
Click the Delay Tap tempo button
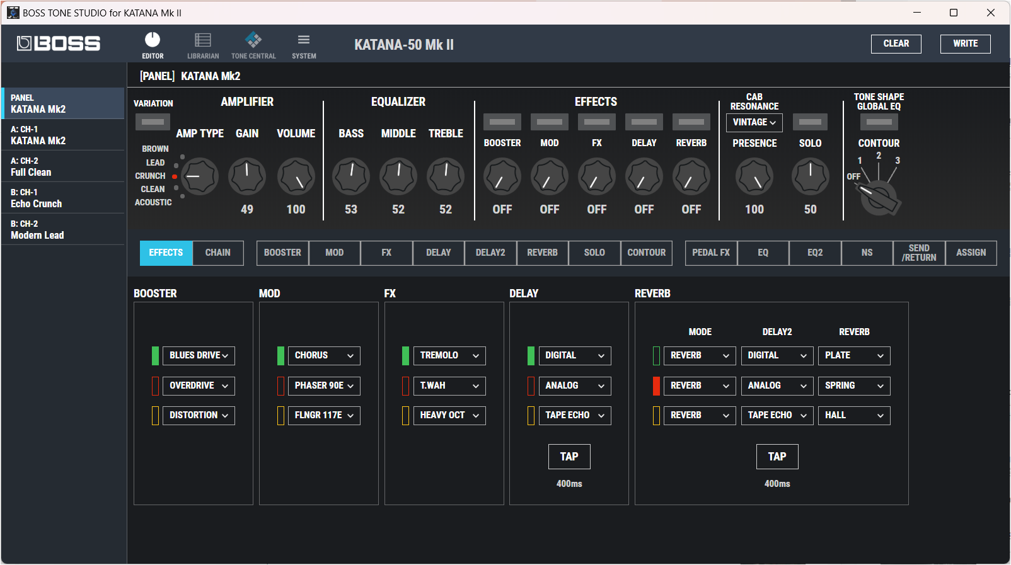tap(569, 457)
